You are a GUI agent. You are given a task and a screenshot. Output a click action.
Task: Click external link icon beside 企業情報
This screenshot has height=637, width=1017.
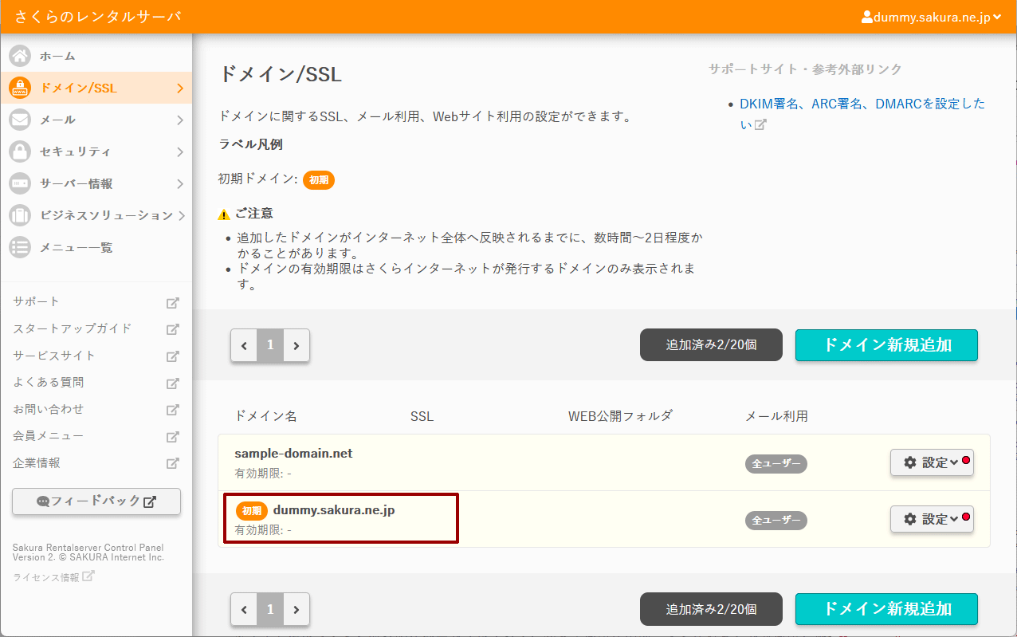point(172,463)
